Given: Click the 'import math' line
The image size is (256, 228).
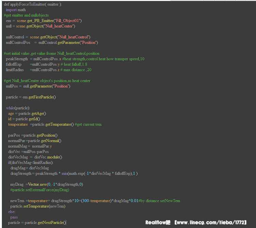Looking at the screenshot, I should [x=16, y=10].
